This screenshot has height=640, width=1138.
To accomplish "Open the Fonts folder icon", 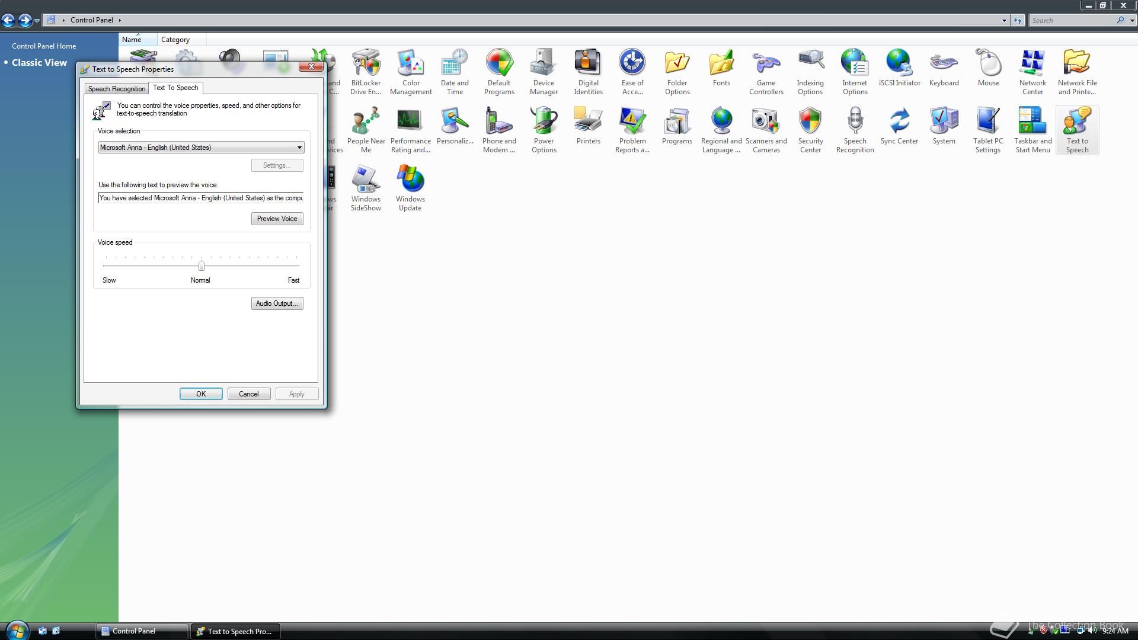I will point(721,68).
